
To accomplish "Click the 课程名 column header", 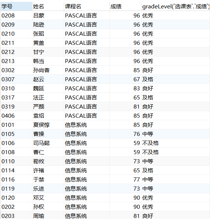I will pyautogui.click(x=87, y=7).
